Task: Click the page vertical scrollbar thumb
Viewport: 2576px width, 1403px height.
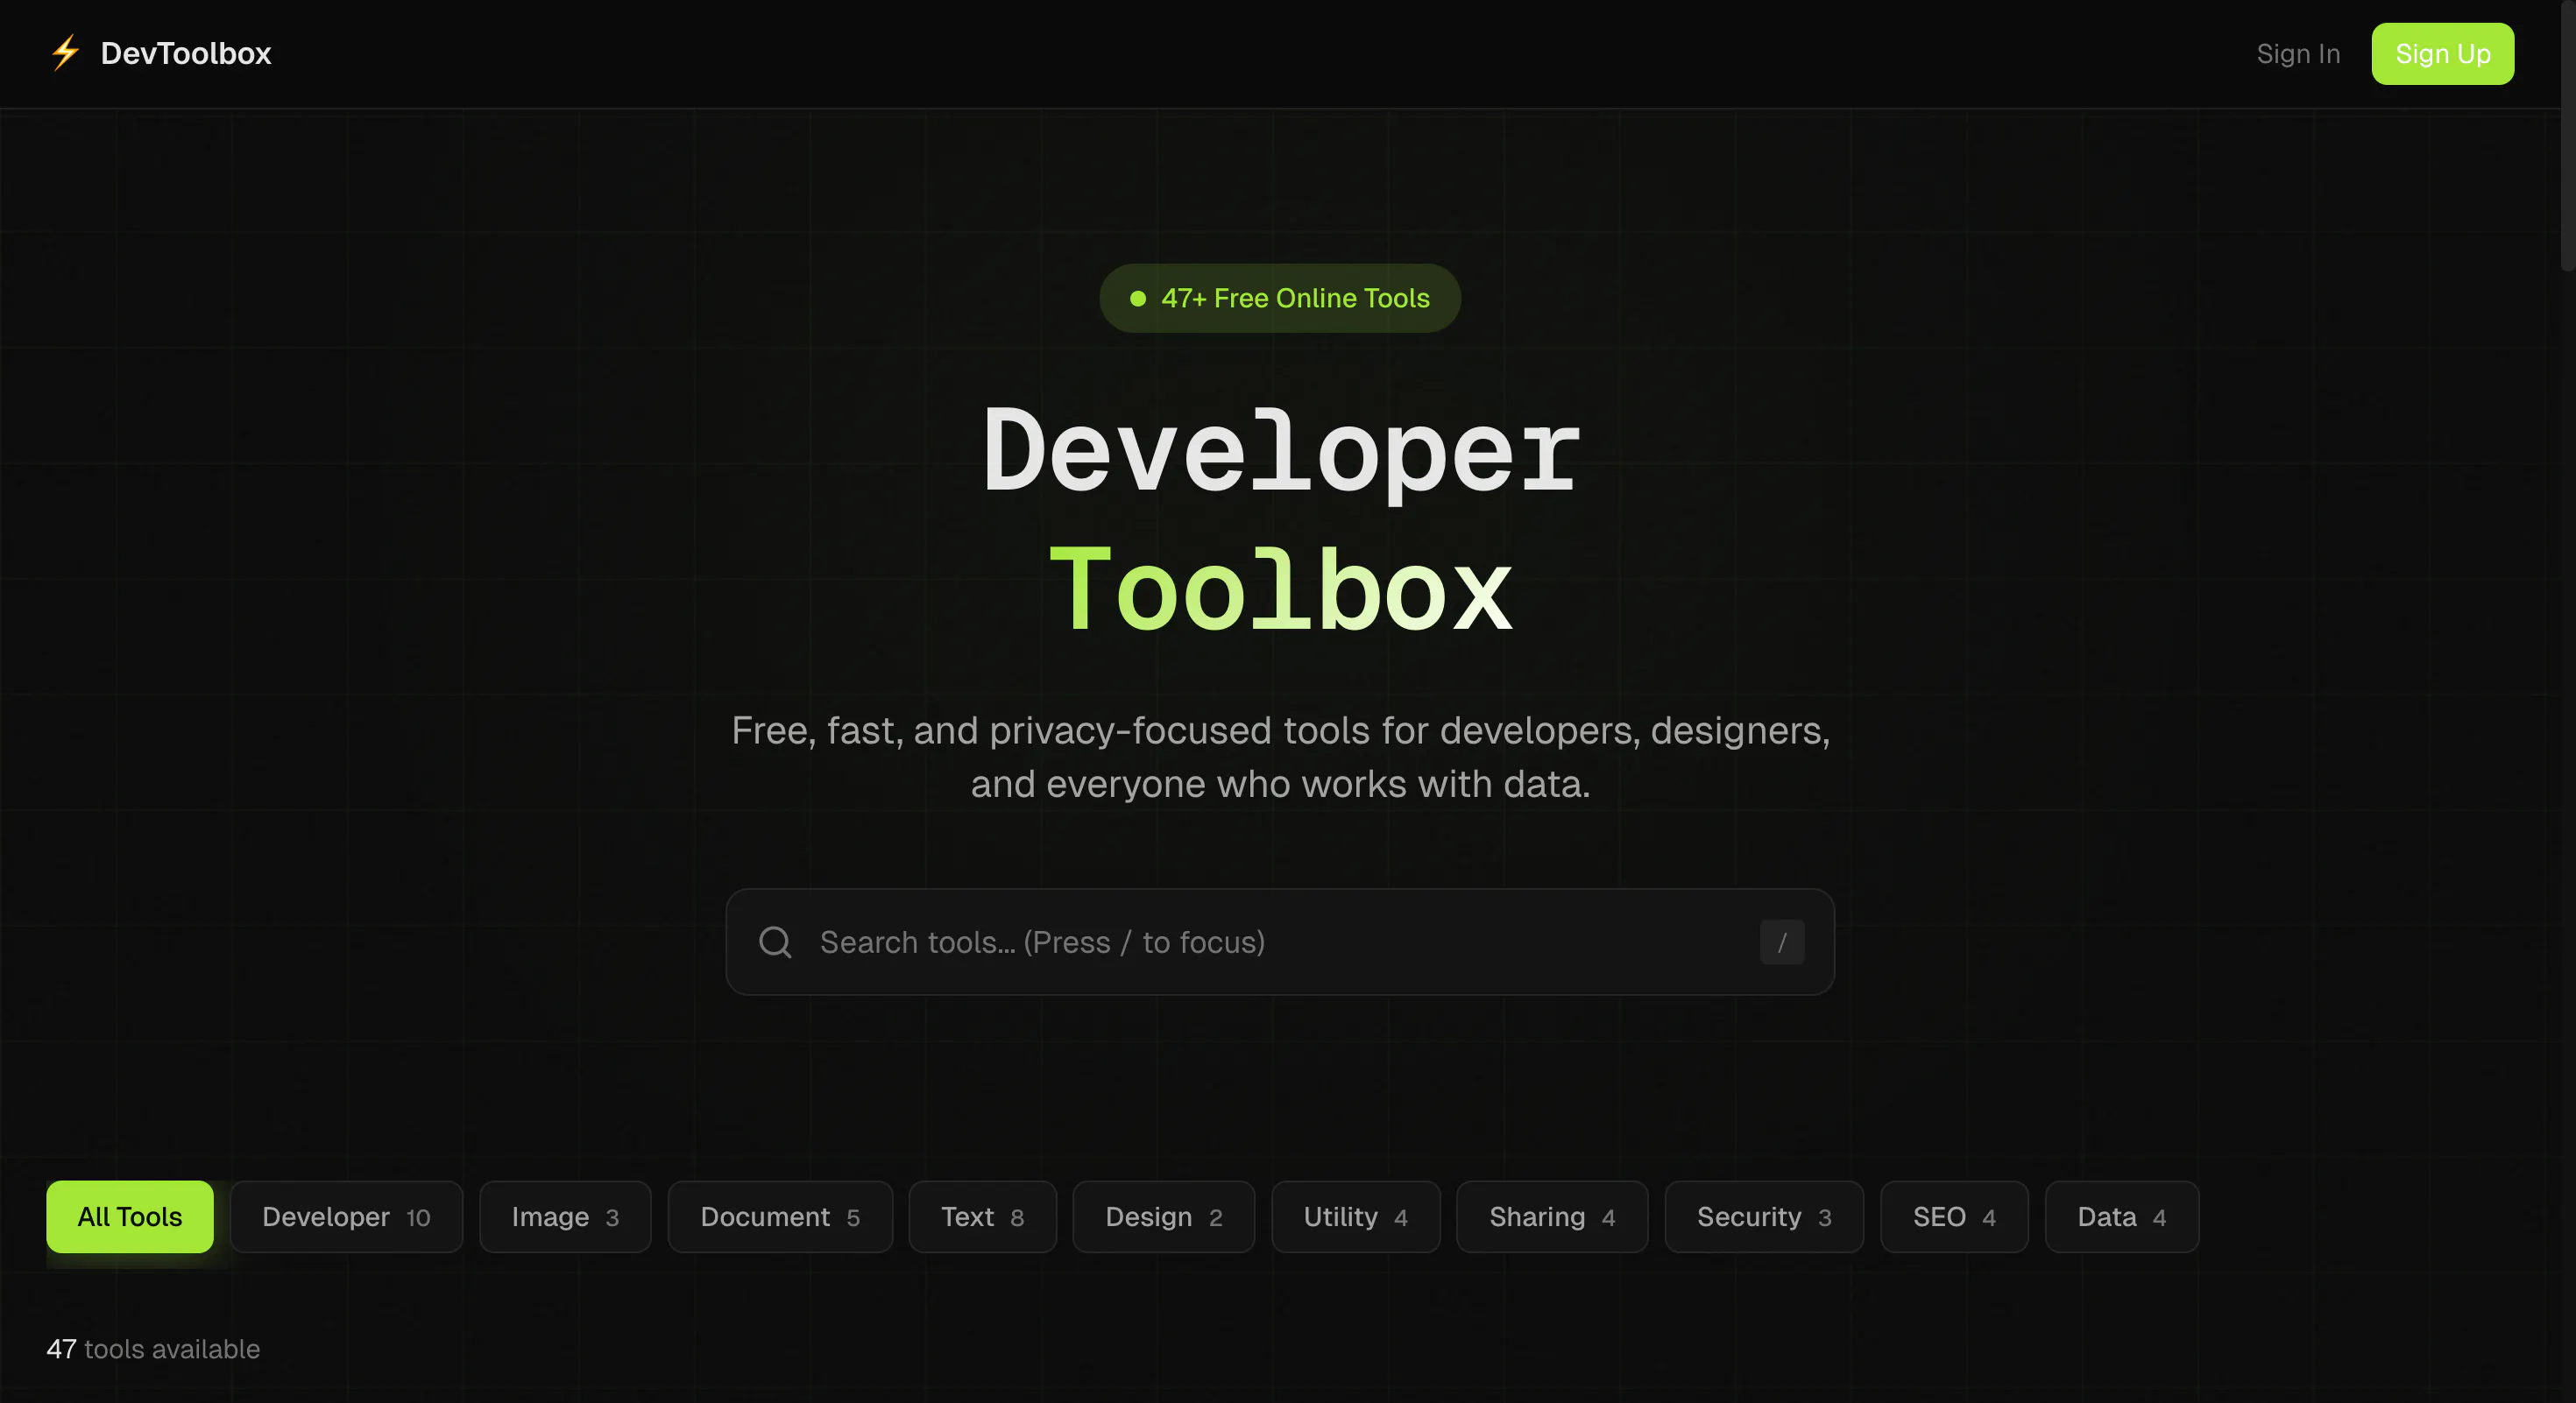Action: pyautogui.click(x=2567, y=135)
